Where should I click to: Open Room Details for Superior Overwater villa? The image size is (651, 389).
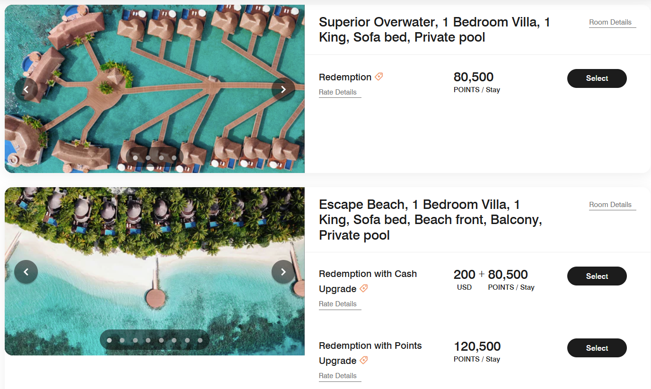610,22
